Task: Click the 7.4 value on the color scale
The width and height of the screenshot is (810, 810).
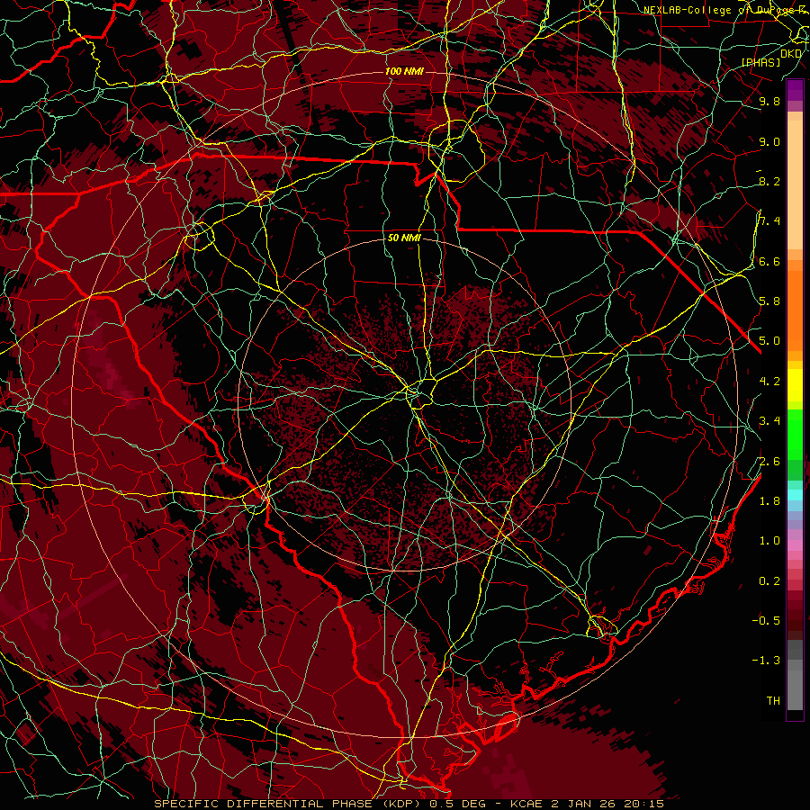Action: 769,221
